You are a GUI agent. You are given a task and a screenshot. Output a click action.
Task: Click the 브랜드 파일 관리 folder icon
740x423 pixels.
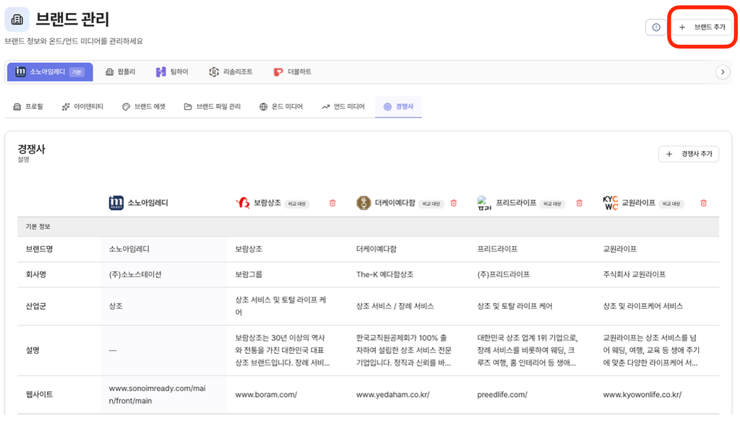click(x=188, y=107)
